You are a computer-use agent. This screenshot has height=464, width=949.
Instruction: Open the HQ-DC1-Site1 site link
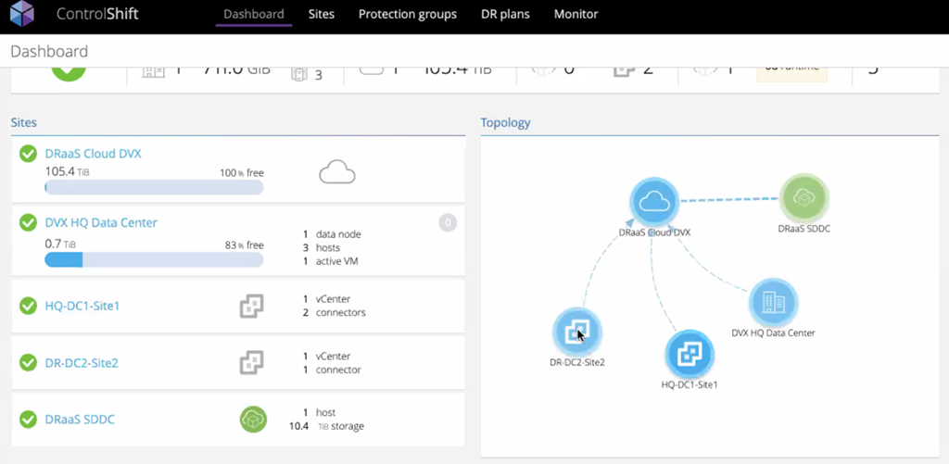82,307
